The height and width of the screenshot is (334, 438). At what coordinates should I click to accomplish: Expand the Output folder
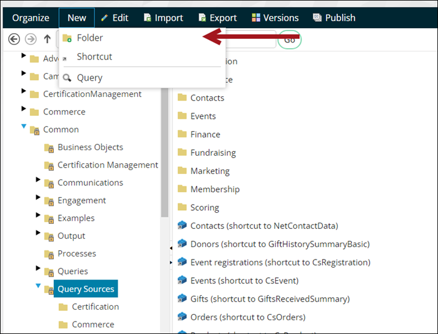[x=38, y=233]
